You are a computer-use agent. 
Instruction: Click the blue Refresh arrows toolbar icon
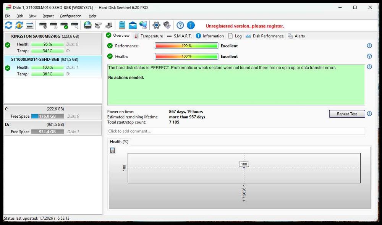[8, 25]
